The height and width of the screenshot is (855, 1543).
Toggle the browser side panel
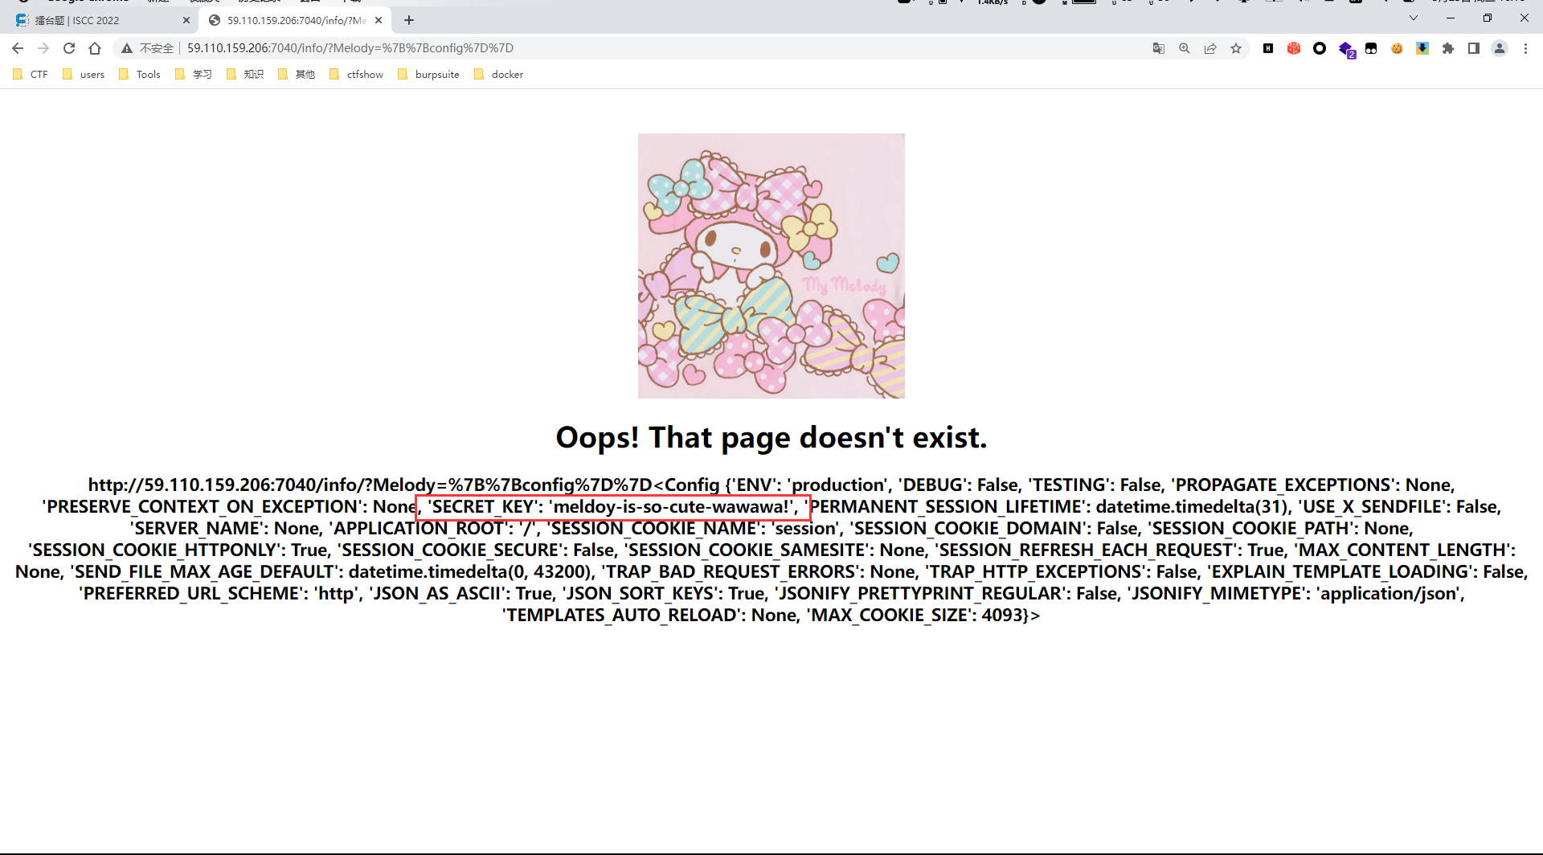pos(1474,48)
